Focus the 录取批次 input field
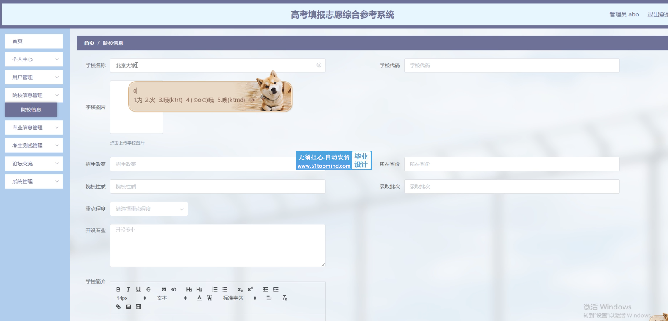The height and width of the screenshot is (321, 668). [x=512, y=186]
